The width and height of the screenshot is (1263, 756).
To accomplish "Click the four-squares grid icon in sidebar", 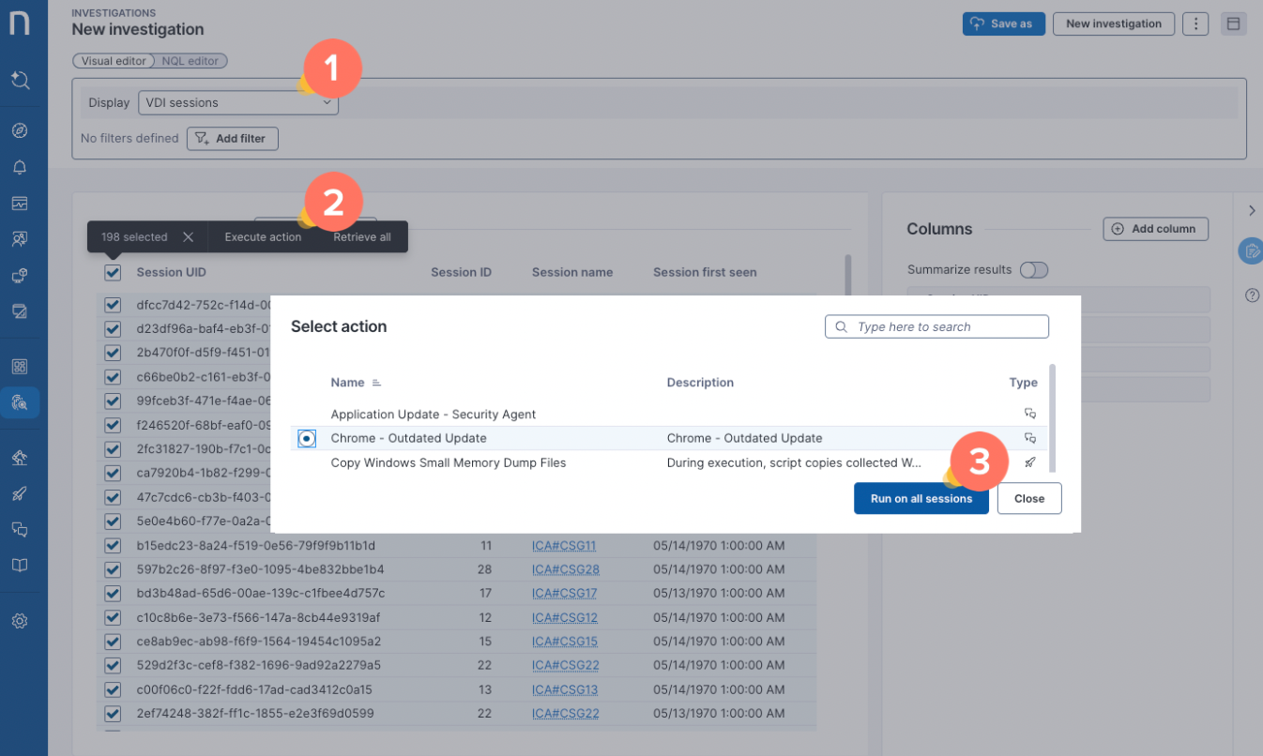I will tap(20, 367).
